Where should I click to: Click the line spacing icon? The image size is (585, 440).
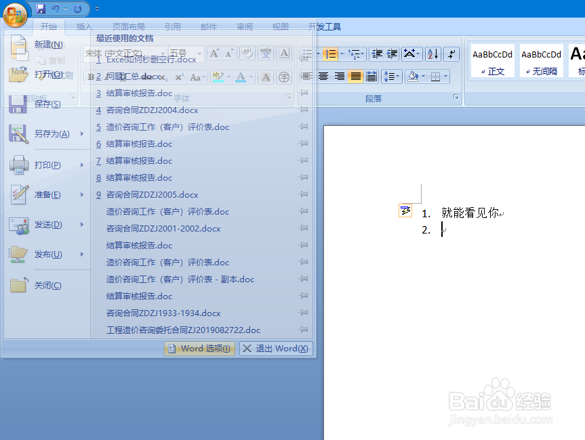coord(388,76)
